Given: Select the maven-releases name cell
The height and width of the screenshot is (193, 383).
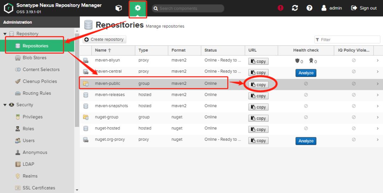Looking at the screenshot, I should click(113, 95).
